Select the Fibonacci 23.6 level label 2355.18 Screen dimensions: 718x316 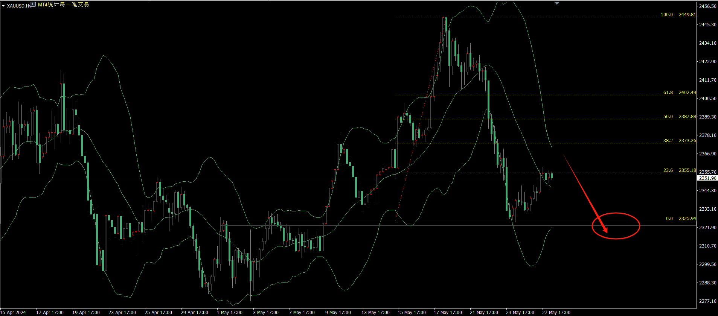pos(680,170)
